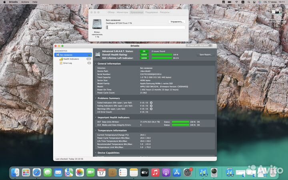Launch Music from the Dock

(155, 172)
